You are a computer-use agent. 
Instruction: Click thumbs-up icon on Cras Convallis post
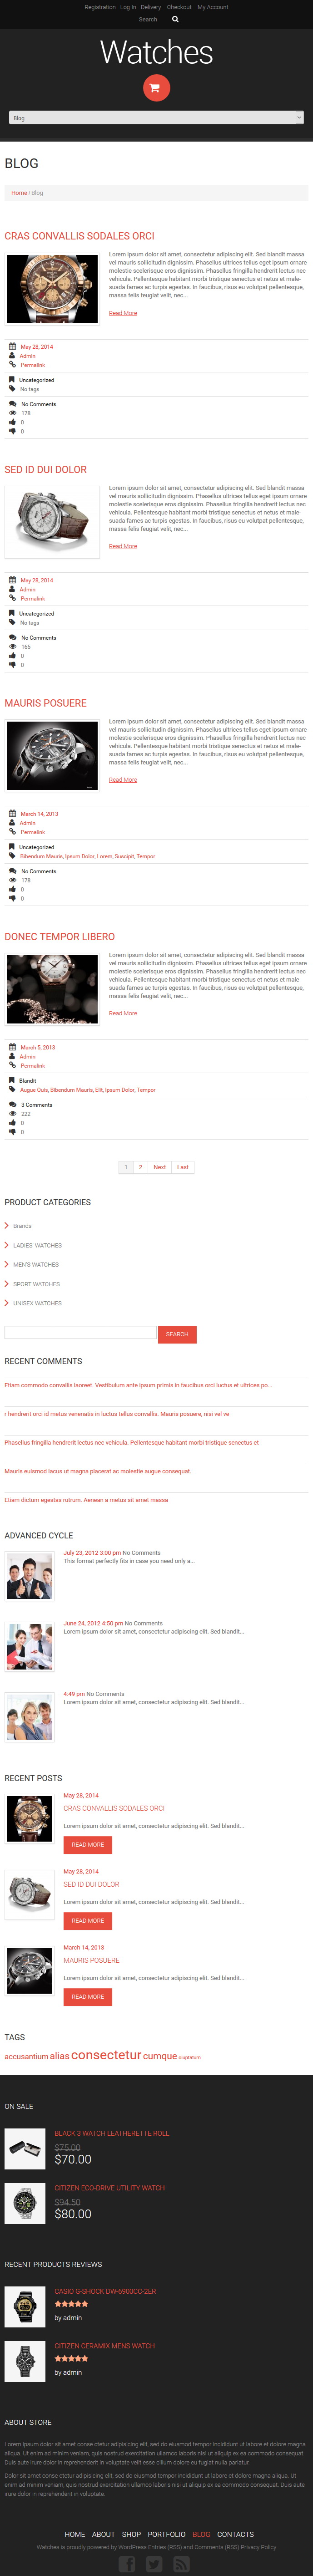(x=12, y=422)
